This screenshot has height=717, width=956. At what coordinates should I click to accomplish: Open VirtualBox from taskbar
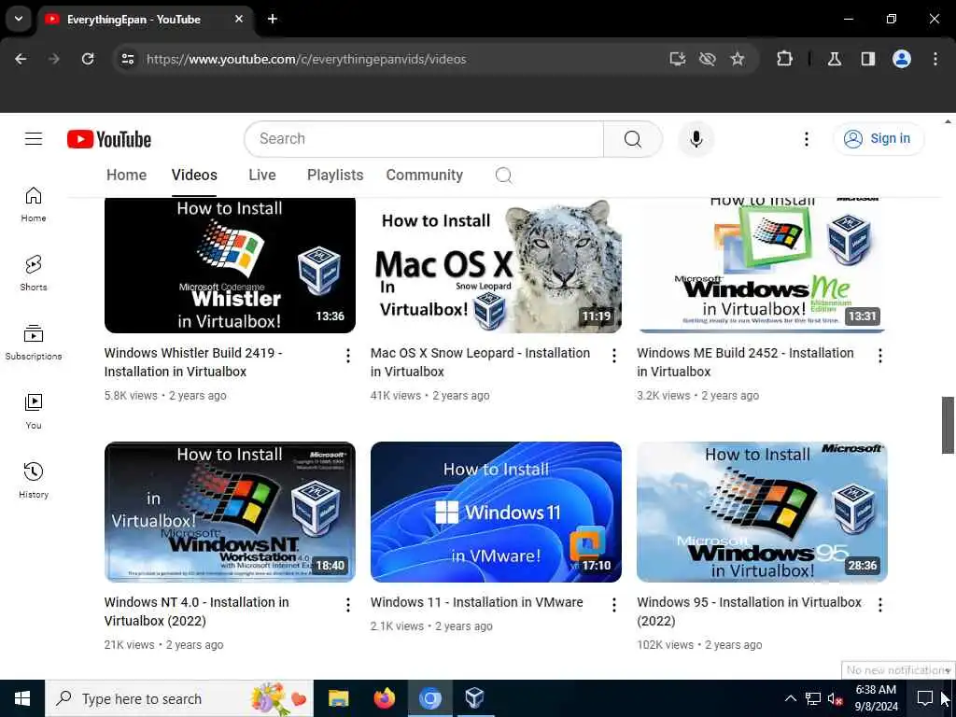click(x=474, y=698)
